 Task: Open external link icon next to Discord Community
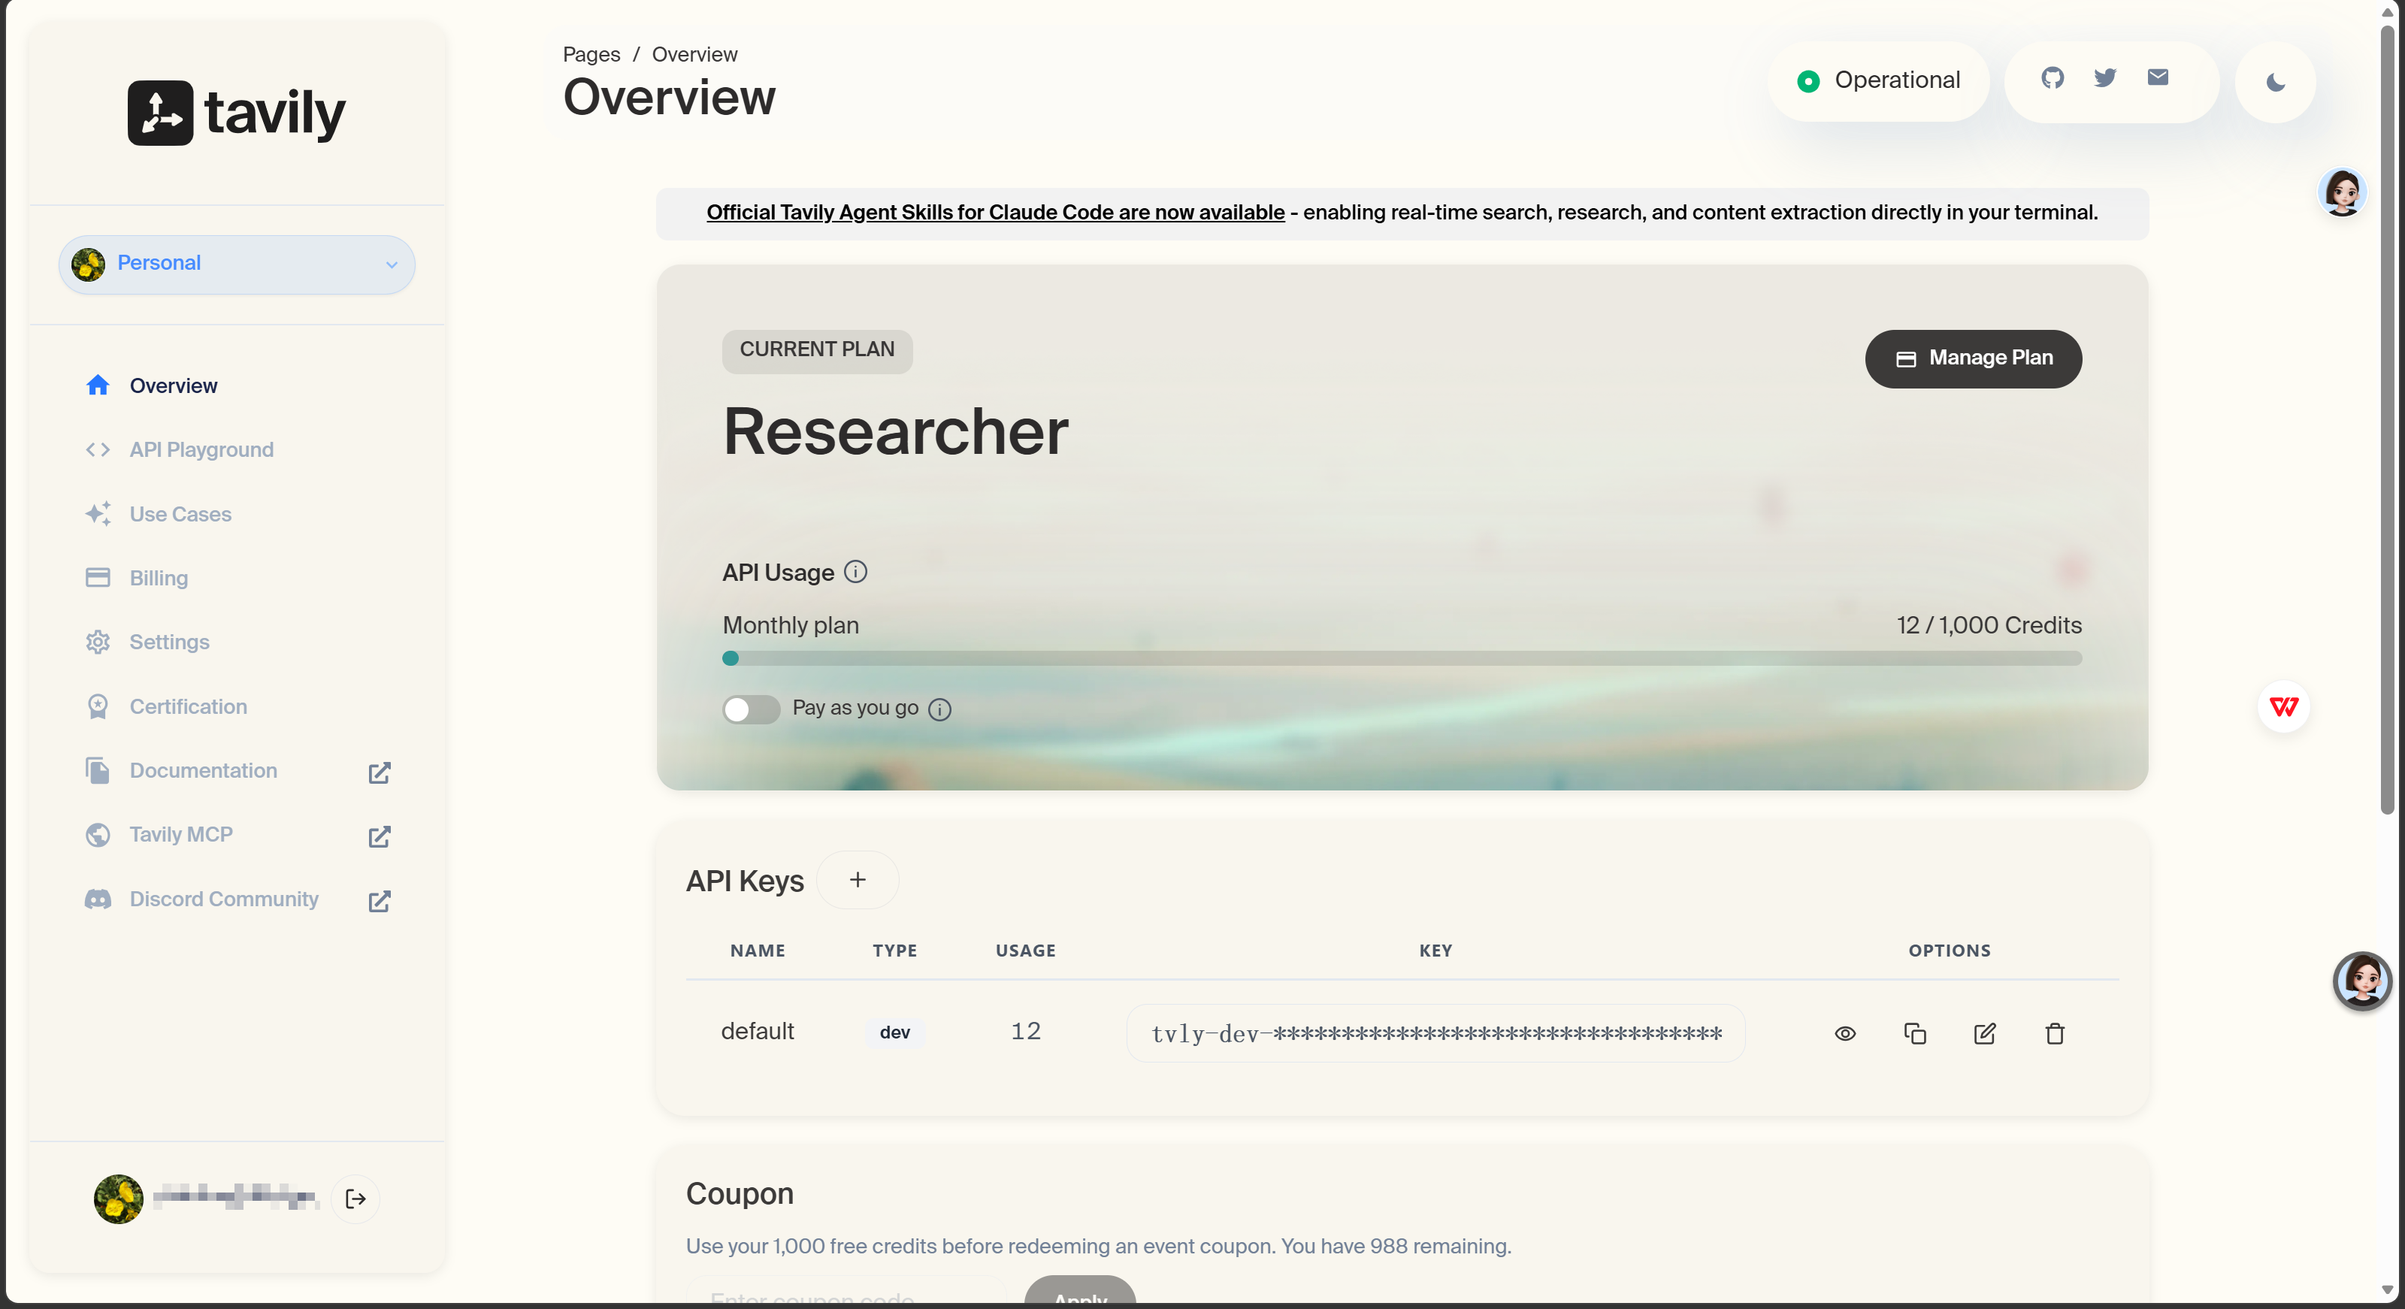point(379,901)
